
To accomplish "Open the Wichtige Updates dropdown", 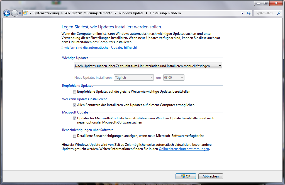I will [148, 66].
